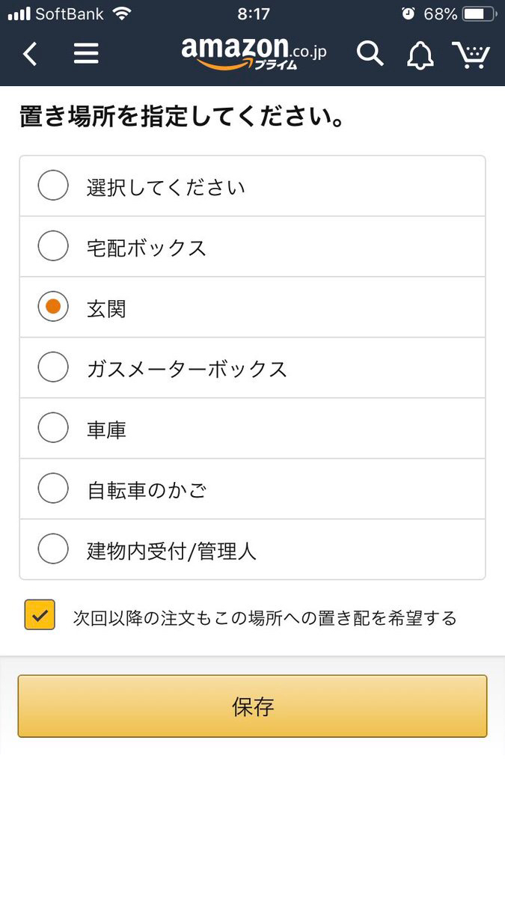Open the hamburger menu
The height and width of the screenshot is (898, 505).
coord(86,54)
